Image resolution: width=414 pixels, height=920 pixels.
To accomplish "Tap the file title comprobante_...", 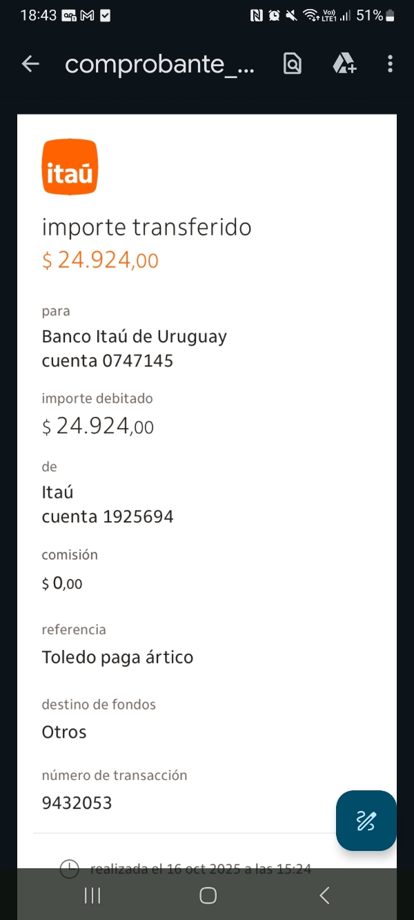I will tap(159, 64).
